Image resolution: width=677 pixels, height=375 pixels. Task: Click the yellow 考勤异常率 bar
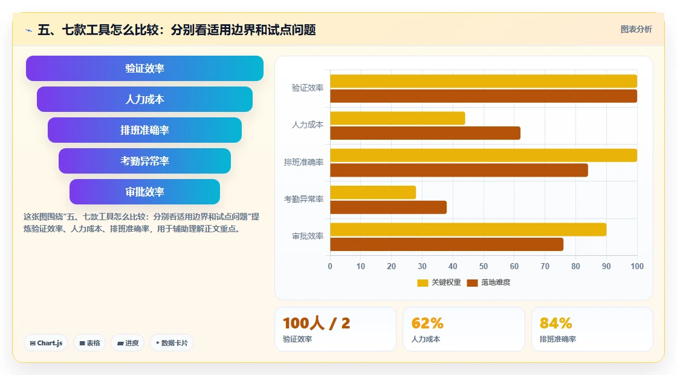373,192
